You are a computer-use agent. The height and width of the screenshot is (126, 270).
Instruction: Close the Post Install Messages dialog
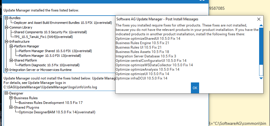[x=259, y=19]
